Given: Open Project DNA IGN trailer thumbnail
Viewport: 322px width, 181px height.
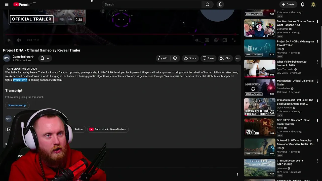Looking at the screenshot, I should coord(260,48).
